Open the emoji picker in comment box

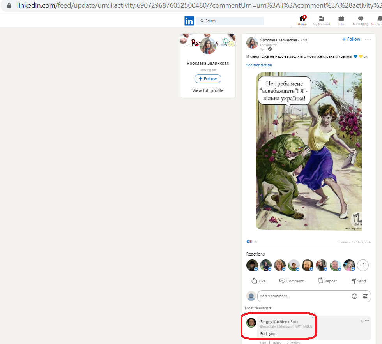pyautogui.click(x=354, y=296)
